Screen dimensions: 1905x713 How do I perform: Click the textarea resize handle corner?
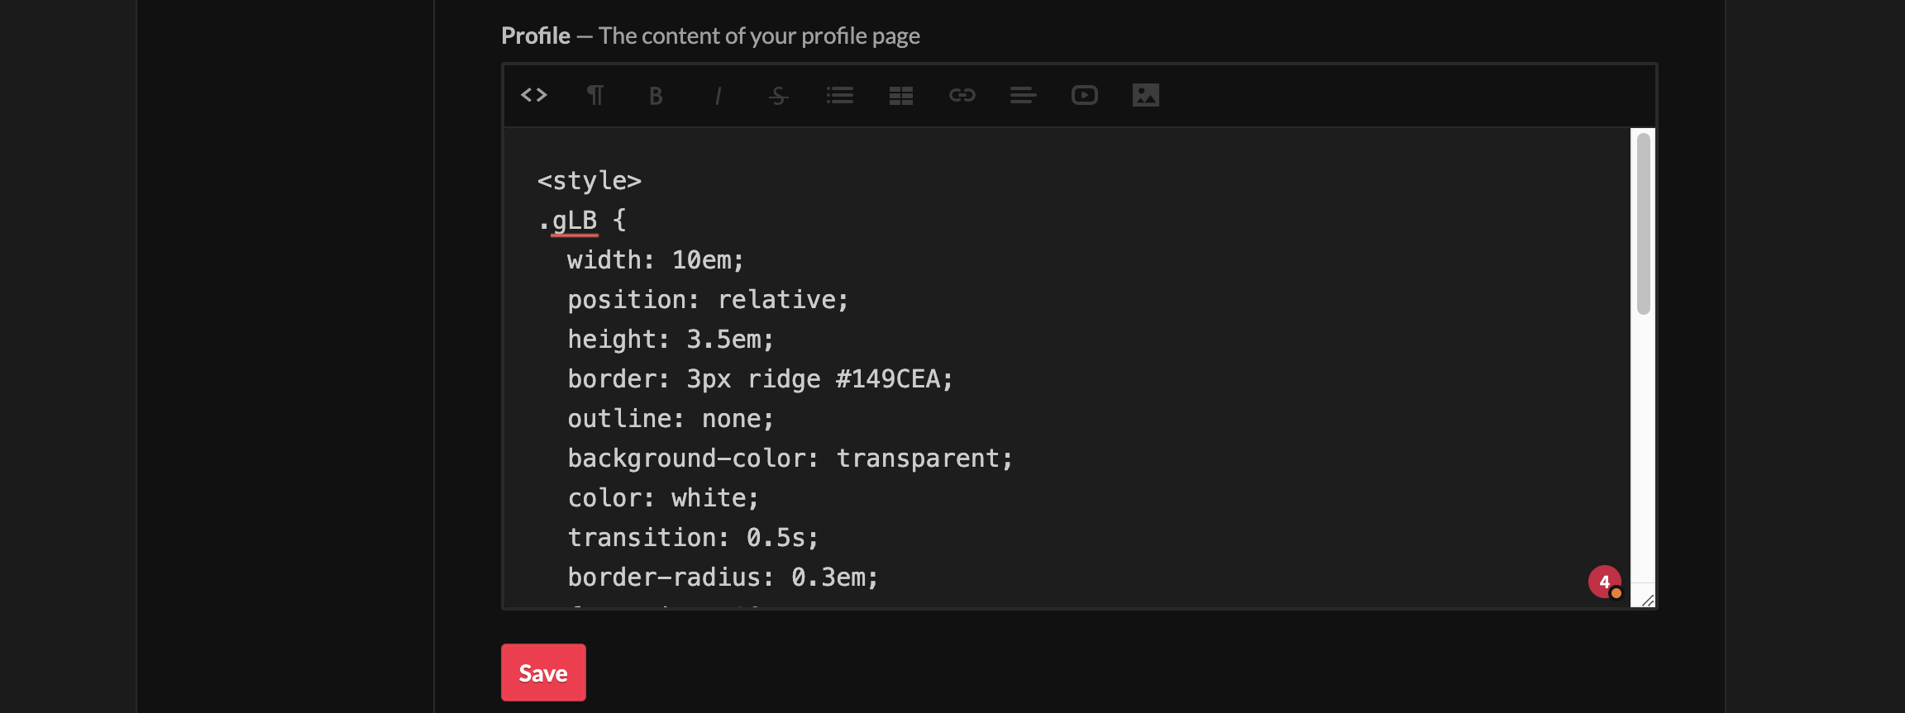1647,601
